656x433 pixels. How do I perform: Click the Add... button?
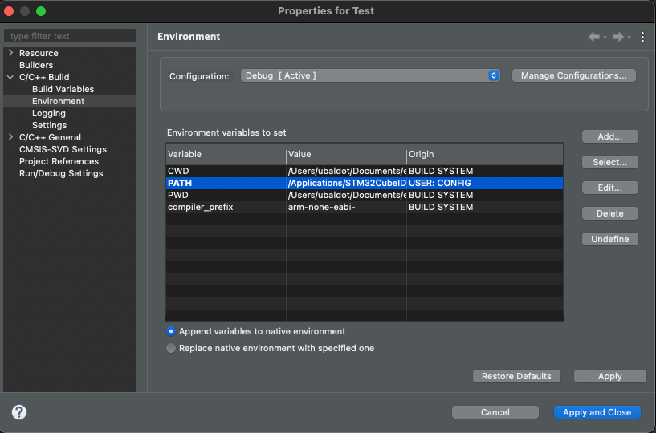(x=609, y=136)
